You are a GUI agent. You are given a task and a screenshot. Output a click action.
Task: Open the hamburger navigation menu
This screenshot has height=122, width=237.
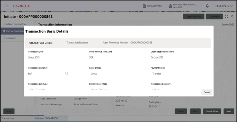pyautogui.click(x=7, y=6)
